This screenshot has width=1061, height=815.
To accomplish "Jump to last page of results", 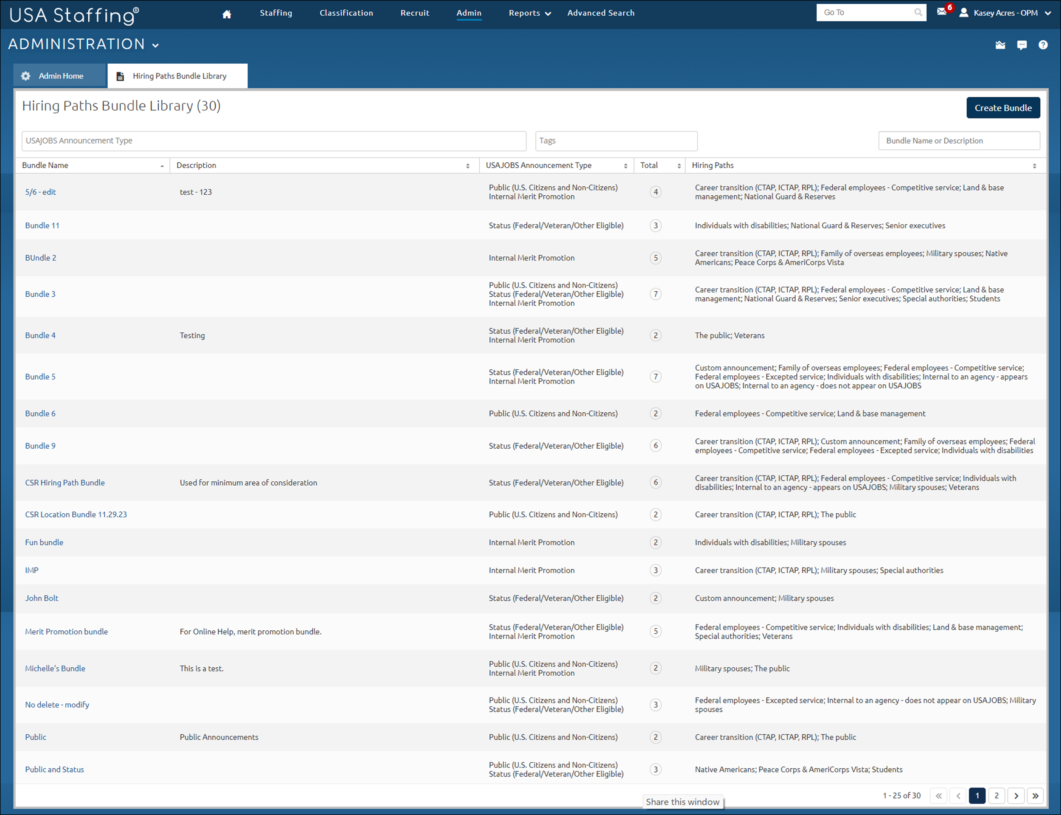I will (1035, 795).
